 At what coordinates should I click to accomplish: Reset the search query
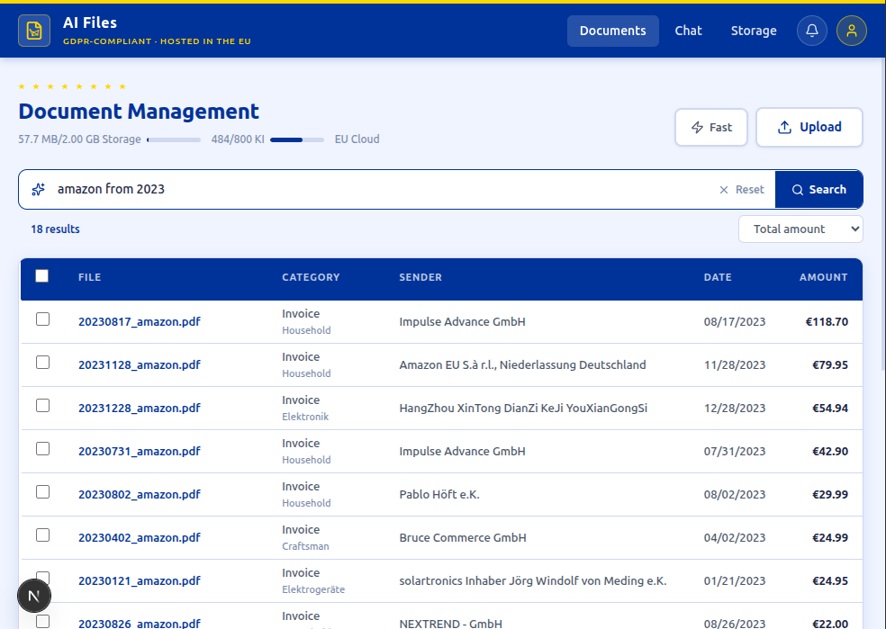coord(741,190)
